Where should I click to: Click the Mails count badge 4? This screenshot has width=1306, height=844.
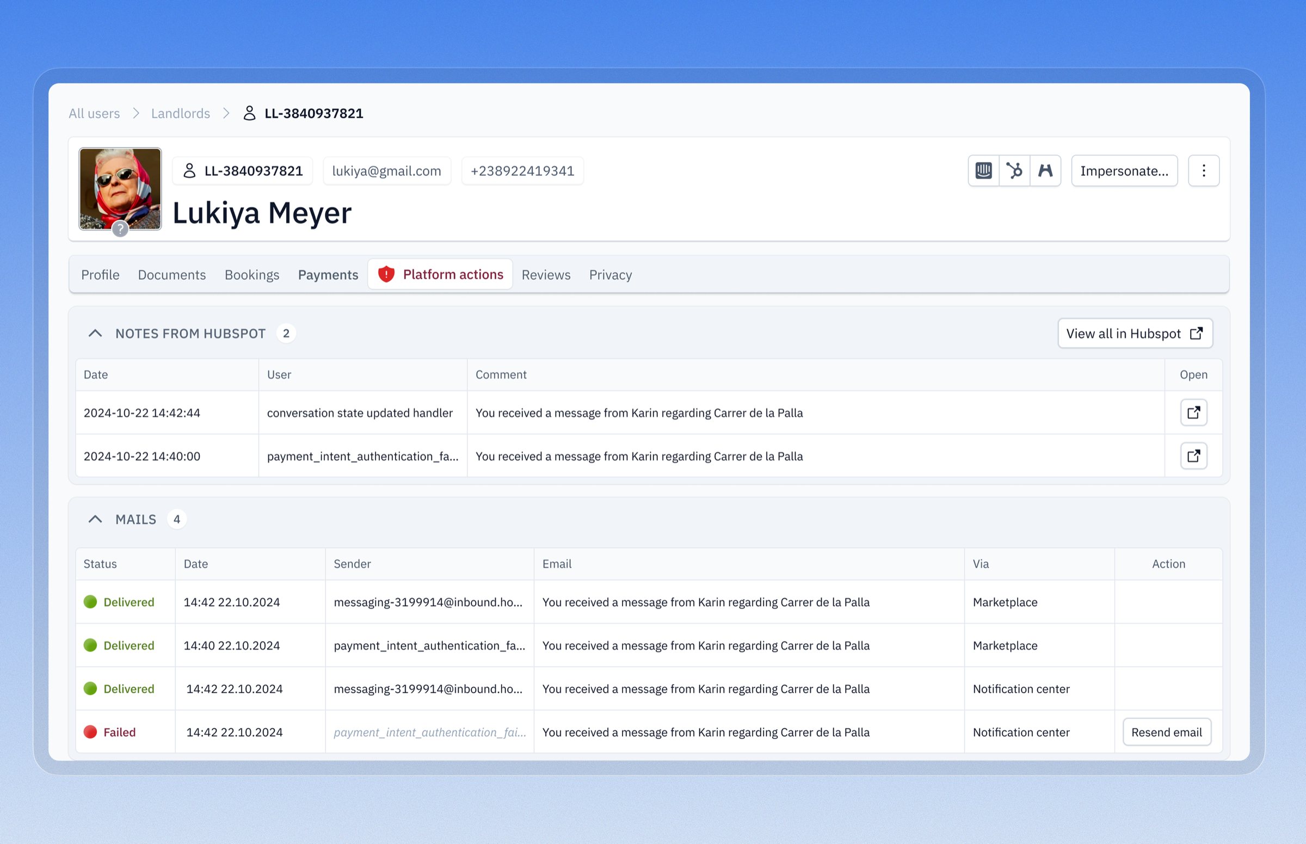point(176,519)
